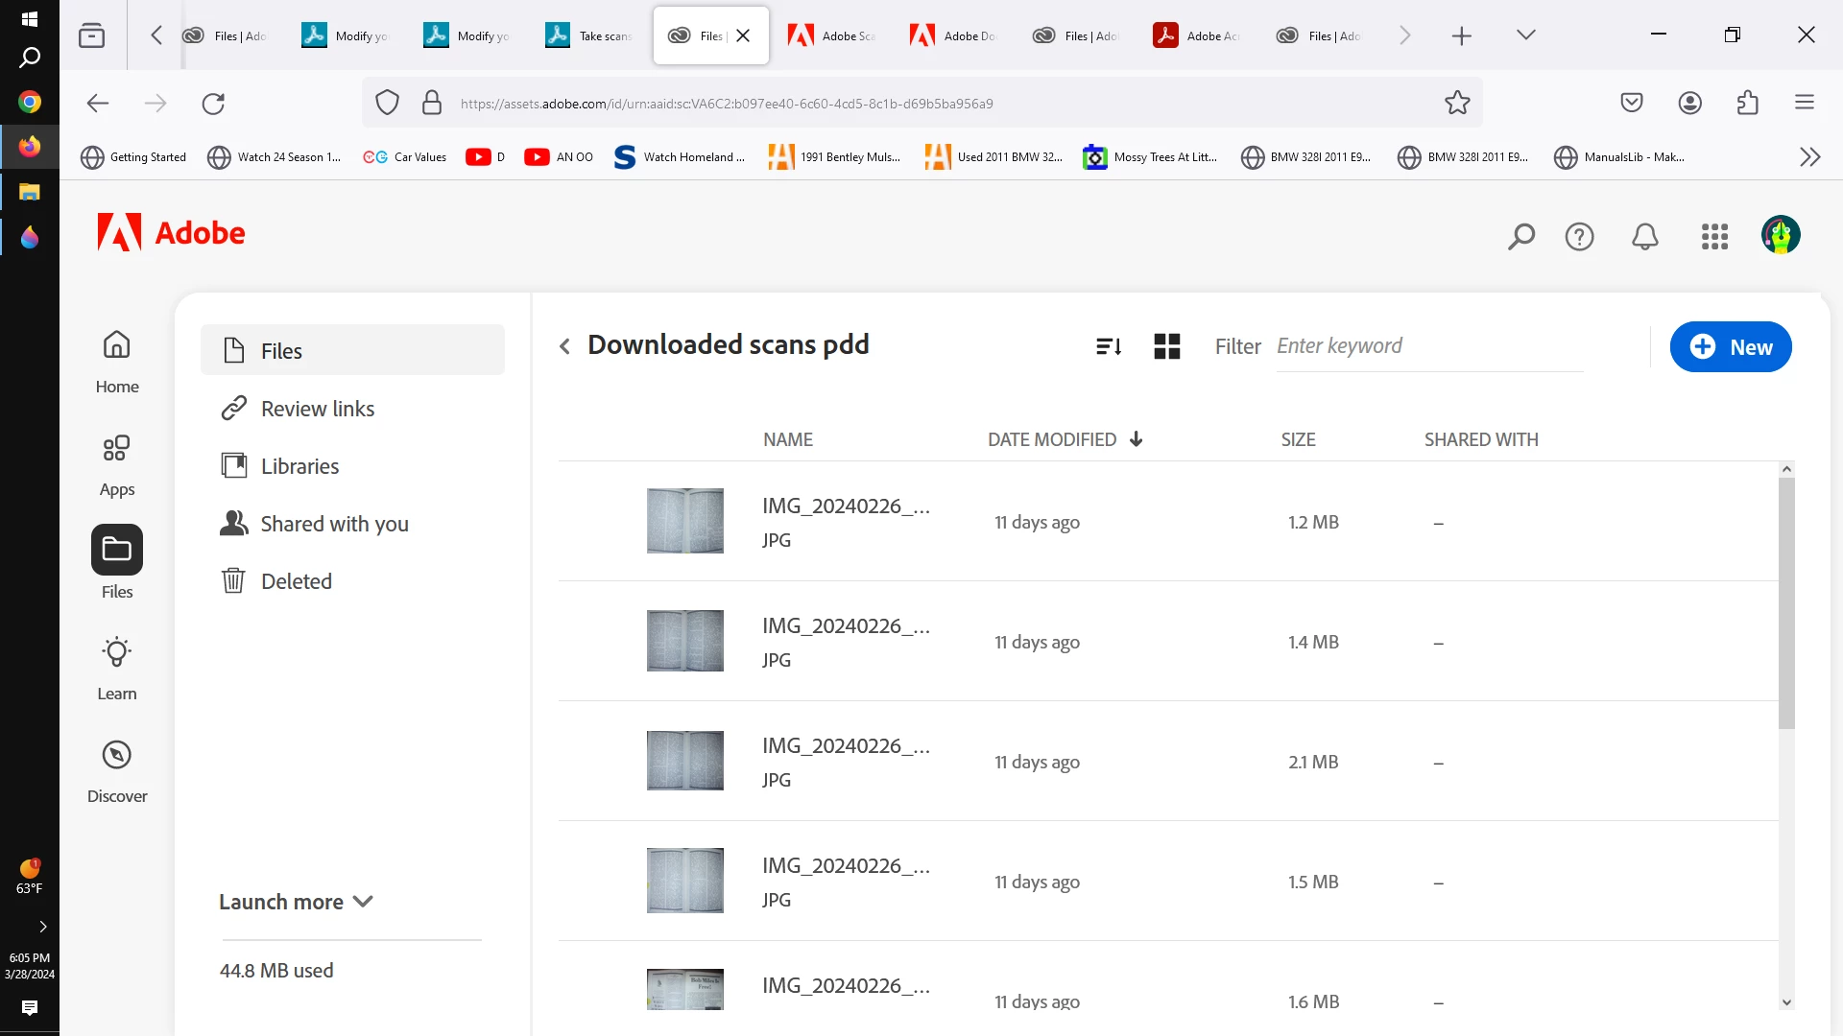Switch to grid view layout

point(1167,346)
